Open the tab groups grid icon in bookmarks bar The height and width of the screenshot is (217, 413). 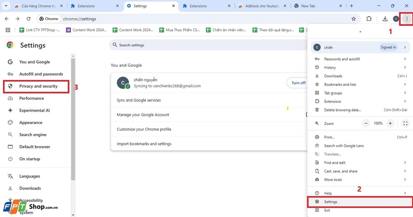tap(8, 30)
